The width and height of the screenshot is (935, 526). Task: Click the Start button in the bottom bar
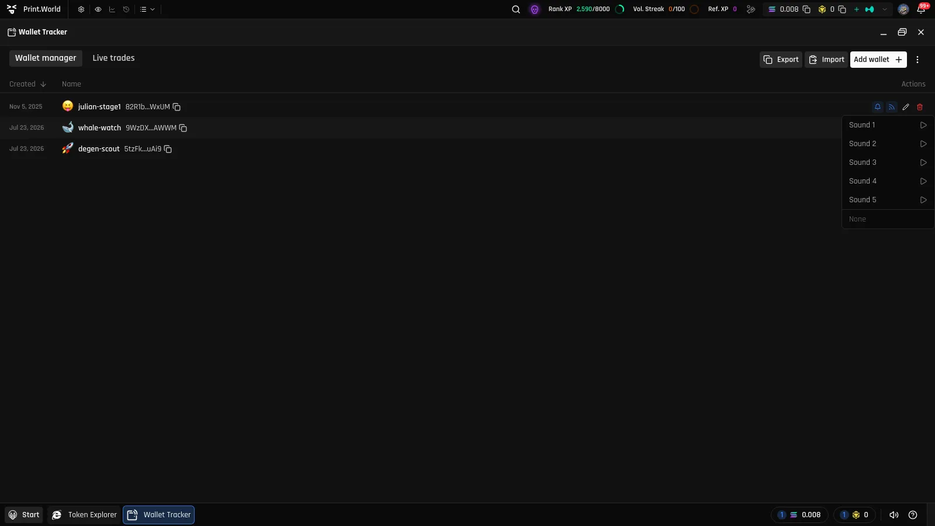[x=24, y=515]
